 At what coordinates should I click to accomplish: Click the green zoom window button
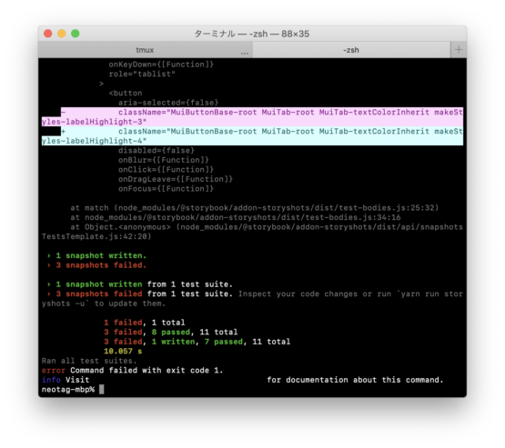click(75, 34)
